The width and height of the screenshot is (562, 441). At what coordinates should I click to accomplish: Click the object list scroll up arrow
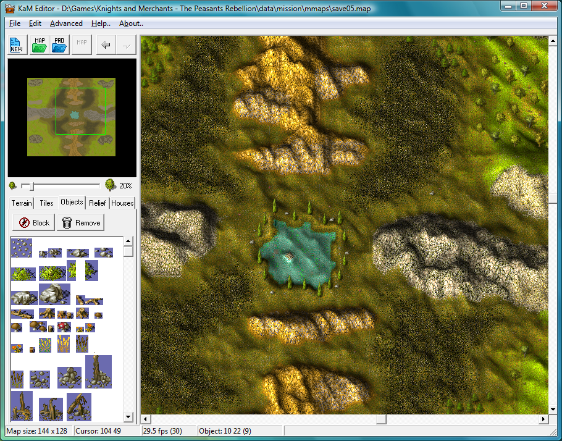pyautogui.click(x=128, y=241)
